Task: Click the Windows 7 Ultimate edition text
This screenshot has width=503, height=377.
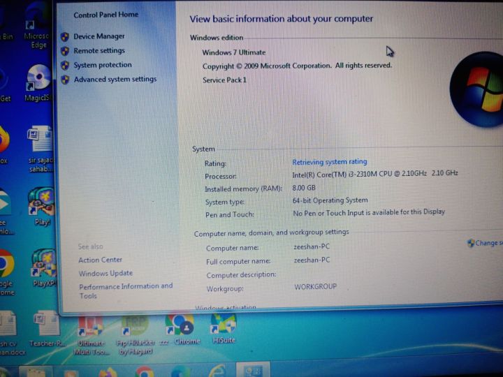Action: (234, 52)
